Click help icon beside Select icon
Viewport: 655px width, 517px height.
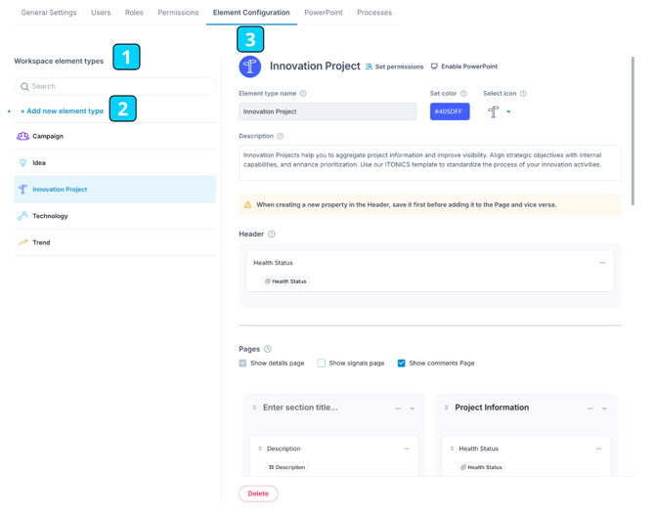coord(523,94)
